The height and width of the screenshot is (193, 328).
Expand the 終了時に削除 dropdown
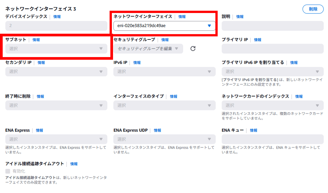pos(56,105)
